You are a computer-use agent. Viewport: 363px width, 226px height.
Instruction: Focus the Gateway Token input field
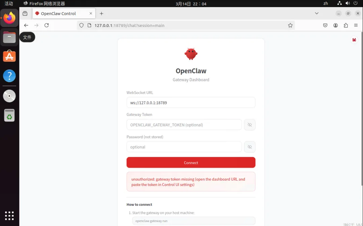(184, 125)
